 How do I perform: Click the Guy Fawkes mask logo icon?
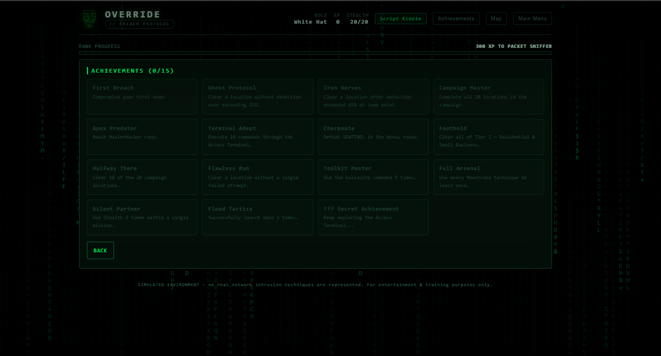89,19
